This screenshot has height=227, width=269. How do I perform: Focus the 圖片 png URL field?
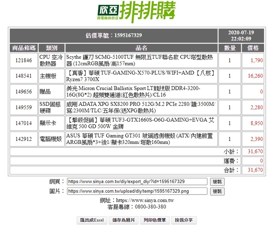coord(137,191)
